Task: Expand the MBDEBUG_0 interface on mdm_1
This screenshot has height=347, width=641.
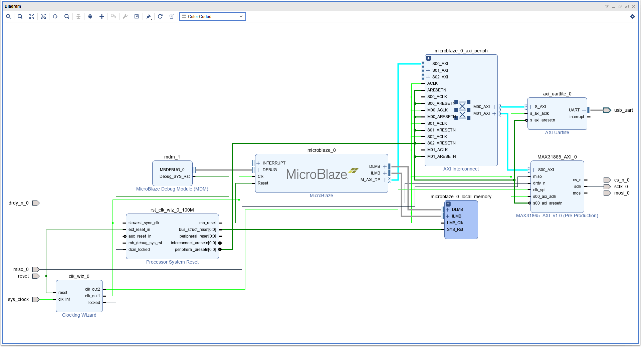Action: point(189,170)
